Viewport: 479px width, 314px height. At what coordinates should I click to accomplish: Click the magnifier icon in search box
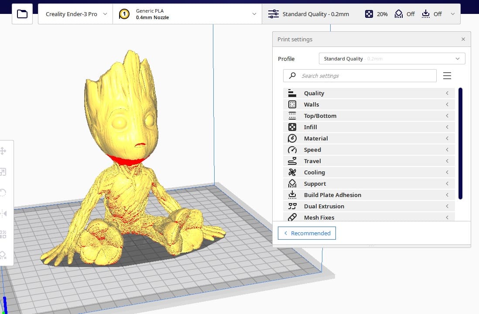[292, 76]
